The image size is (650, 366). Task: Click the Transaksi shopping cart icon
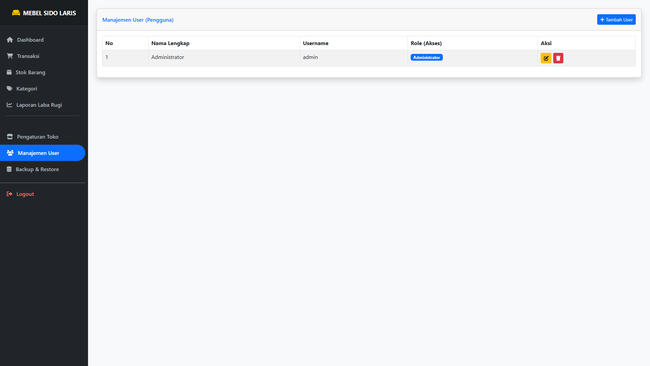pos(10,56)
